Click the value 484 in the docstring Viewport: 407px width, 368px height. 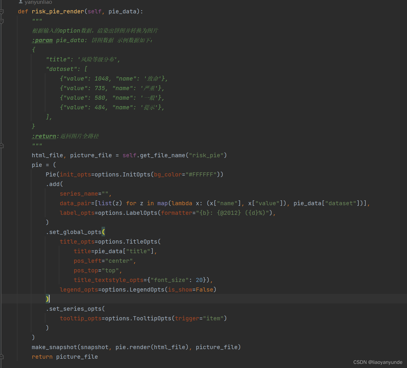click(x=100, y=108)
